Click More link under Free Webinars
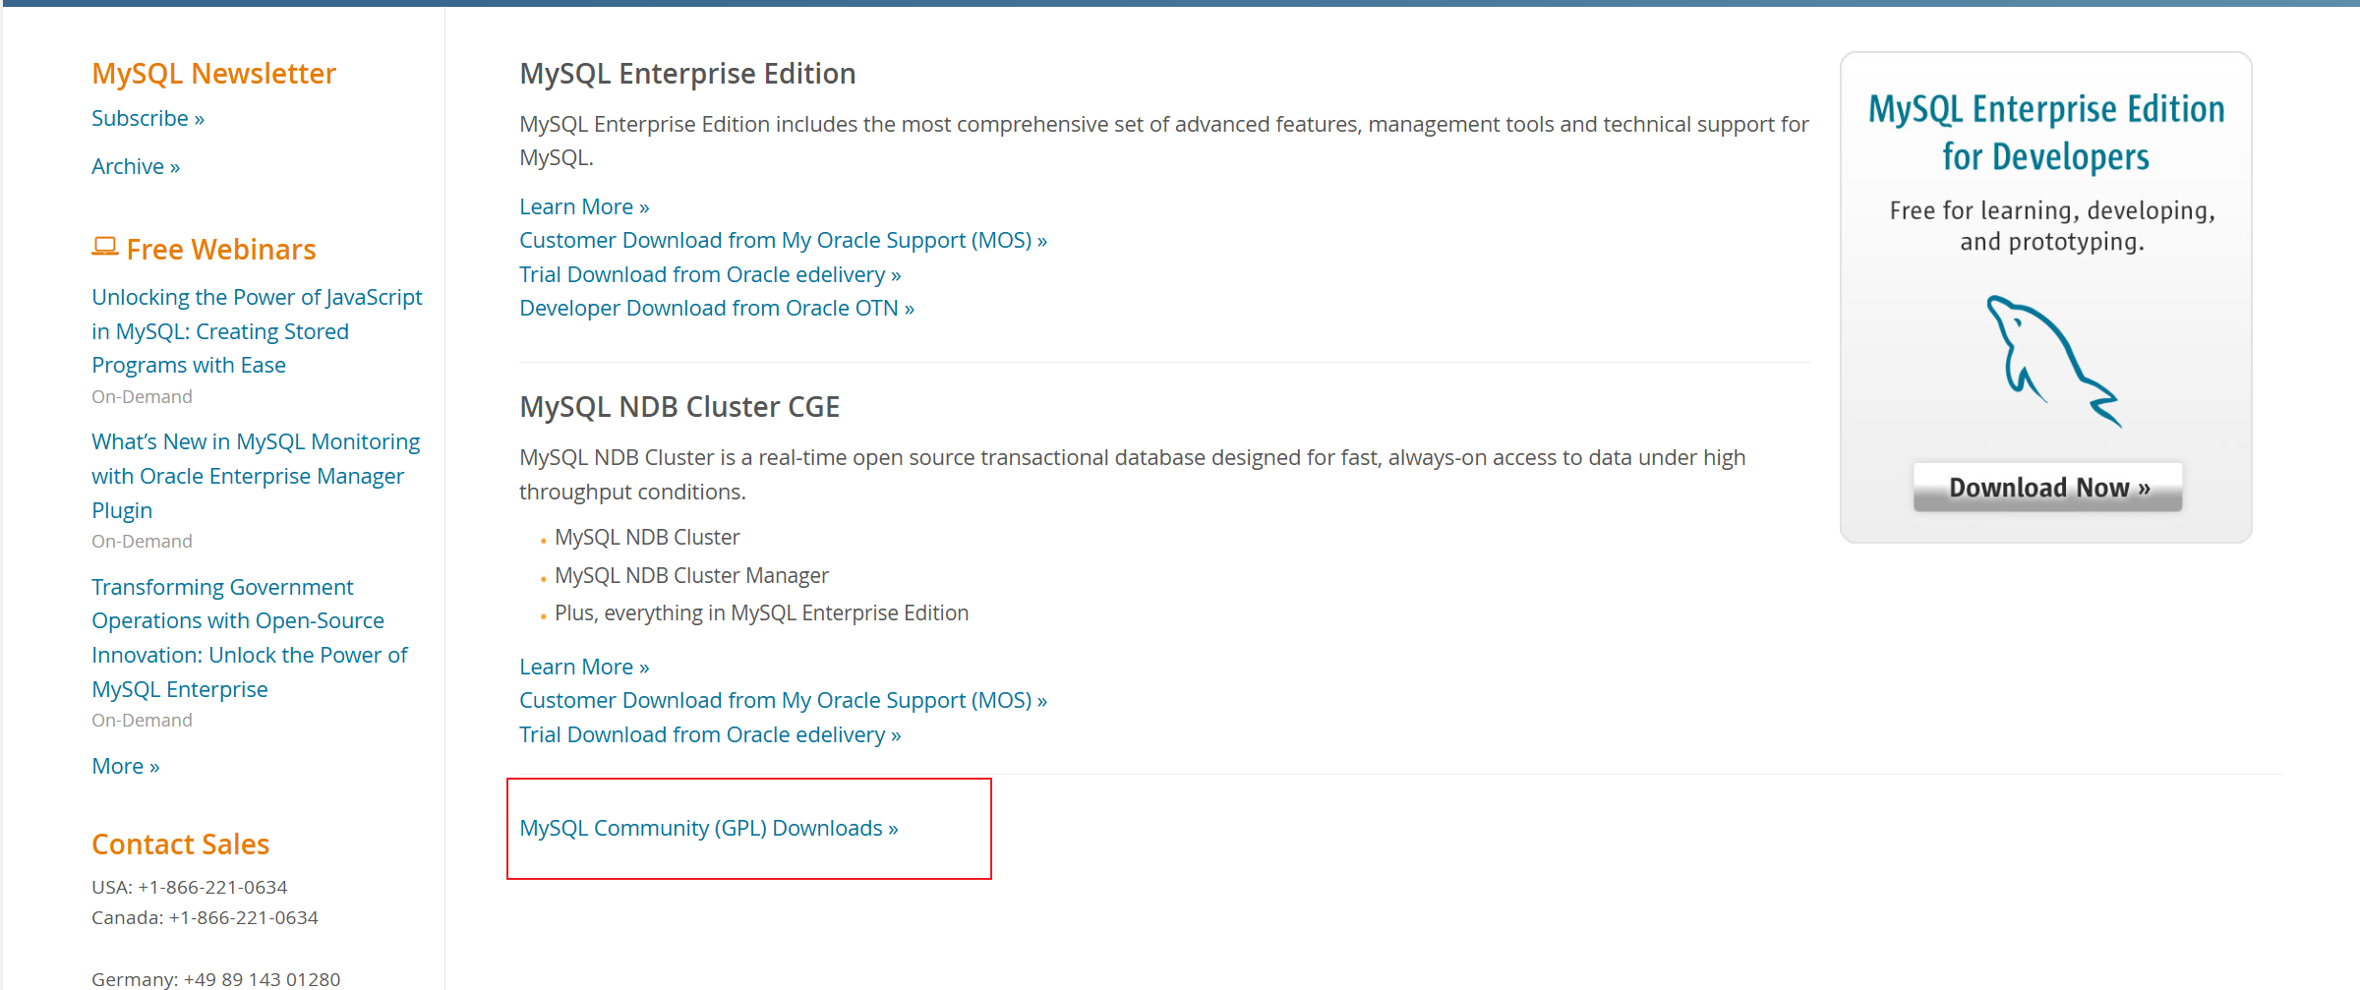2360x990 pixels. pos(125,767)
